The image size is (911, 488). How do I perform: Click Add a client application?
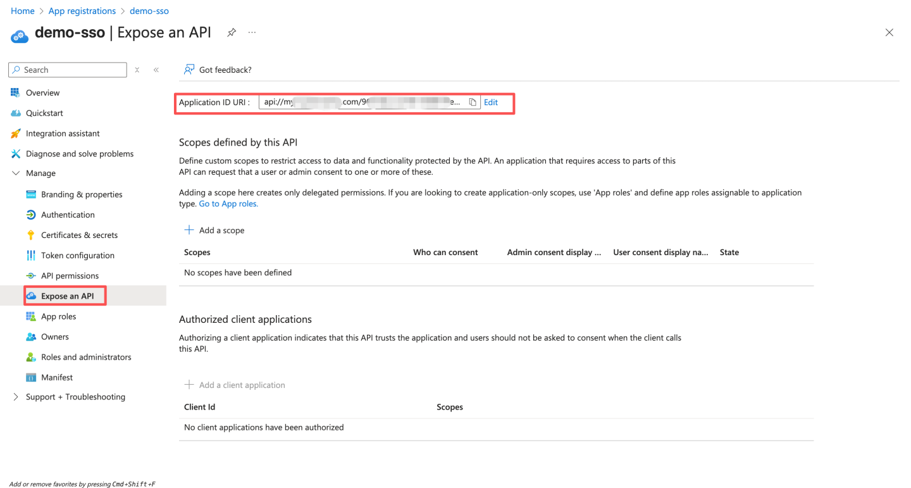tap(235, 385)
